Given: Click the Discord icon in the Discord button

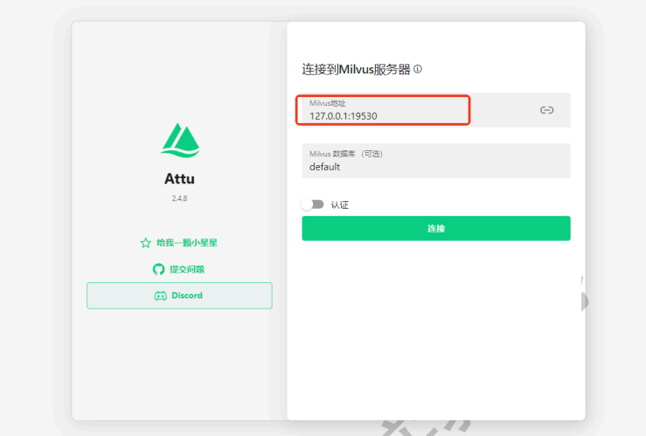Looking at the screenshot, I should tap(160, 296).
